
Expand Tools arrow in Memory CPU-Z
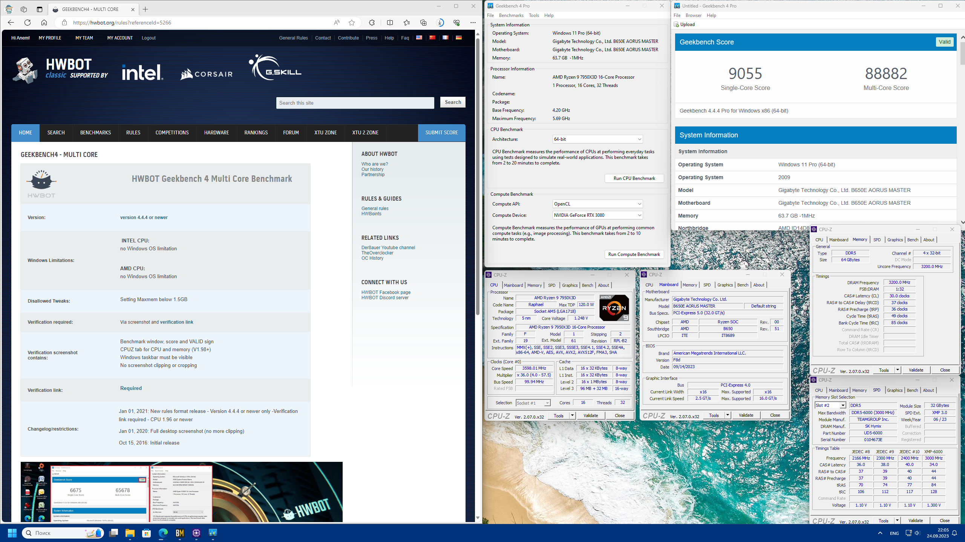898,370
